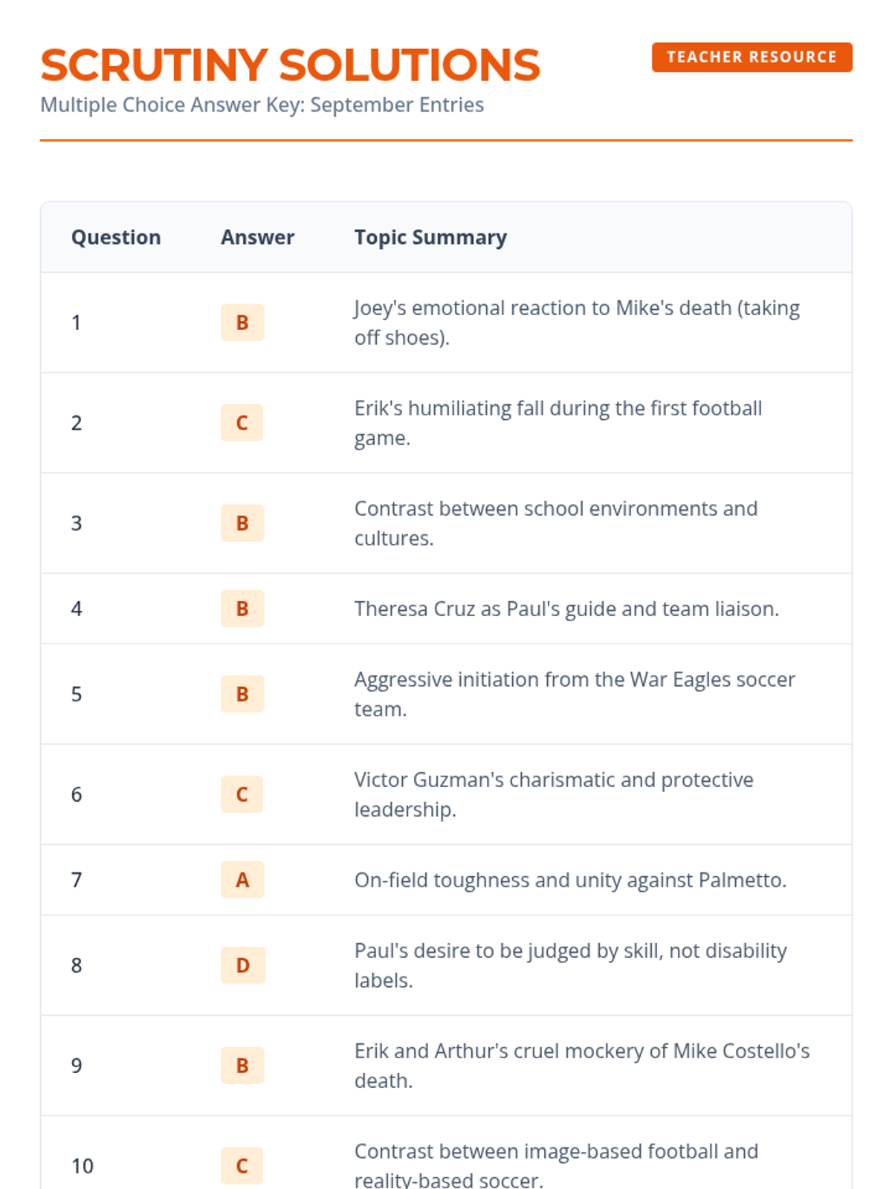Click answer badge B for question 9
The width and height of the screenshot is (892, 1189).
click(x=242, y=1066)
